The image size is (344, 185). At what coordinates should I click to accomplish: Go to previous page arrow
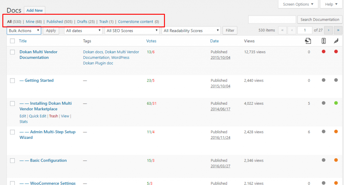pyautogui.click(x=292, y=30)
